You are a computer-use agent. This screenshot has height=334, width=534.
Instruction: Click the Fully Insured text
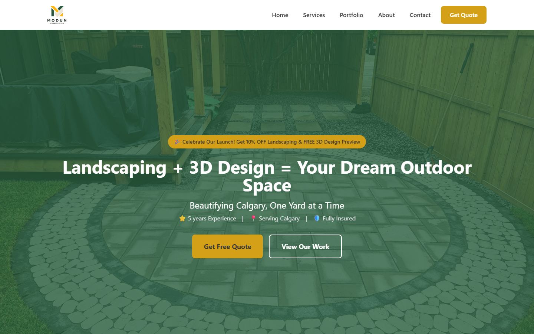[x=339, y=219]
